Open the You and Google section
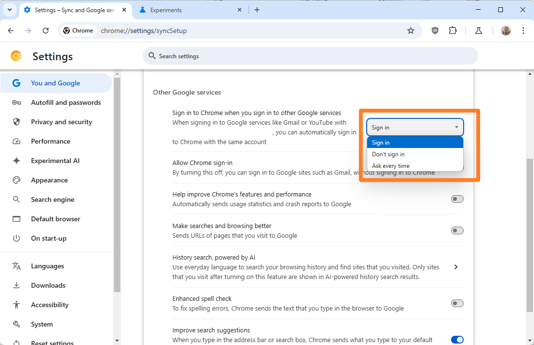Image resolution: width=534 pixels, height=345 pixels. (56, 83)
